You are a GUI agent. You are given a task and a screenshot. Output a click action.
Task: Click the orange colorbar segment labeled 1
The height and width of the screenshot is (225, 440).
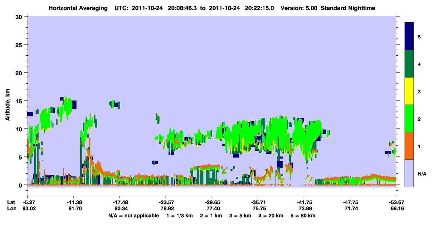[409, 146]
